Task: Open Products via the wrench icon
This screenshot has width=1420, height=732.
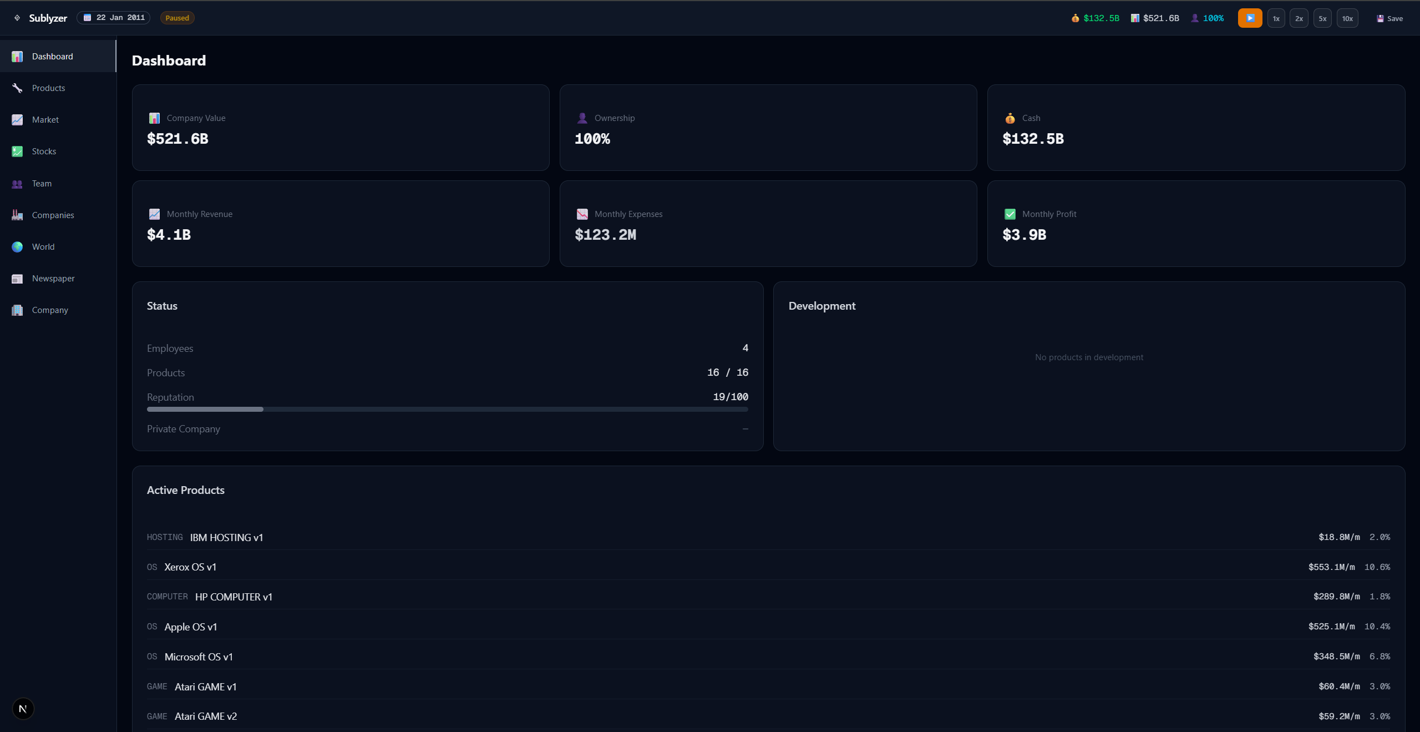Action: 17,88
